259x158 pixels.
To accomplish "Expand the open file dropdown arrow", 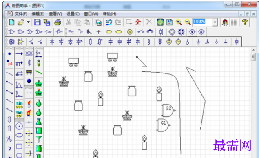I will [x=29, y=22].
